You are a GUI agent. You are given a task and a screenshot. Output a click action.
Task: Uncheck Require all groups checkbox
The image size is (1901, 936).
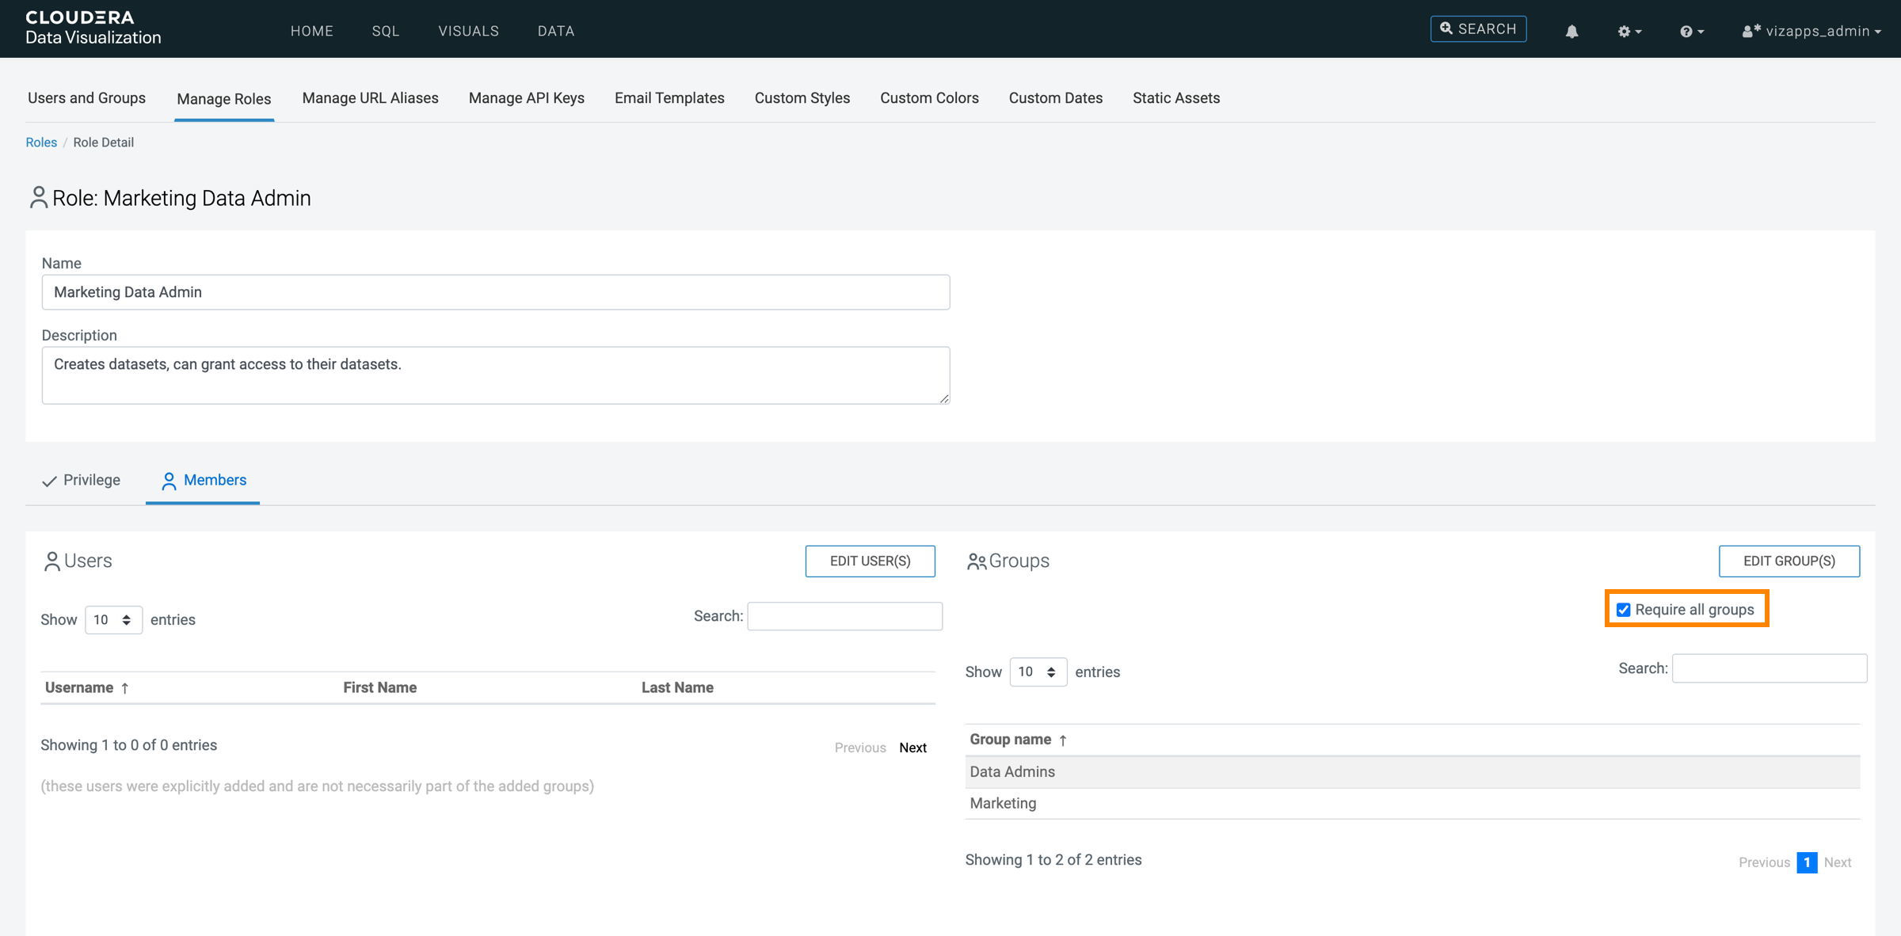click(1623, 610)
